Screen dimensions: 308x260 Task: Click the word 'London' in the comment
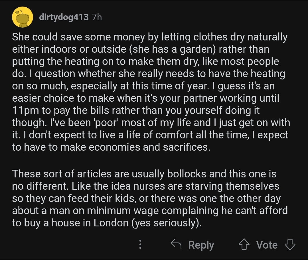pos(111,223)
